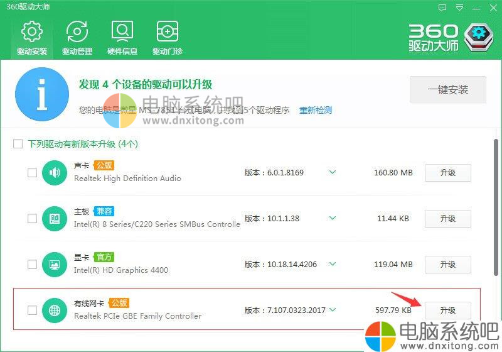Go to the 驱动门诊 tab
This screenshot has height=352, width=502.
[x=167, y=38]
